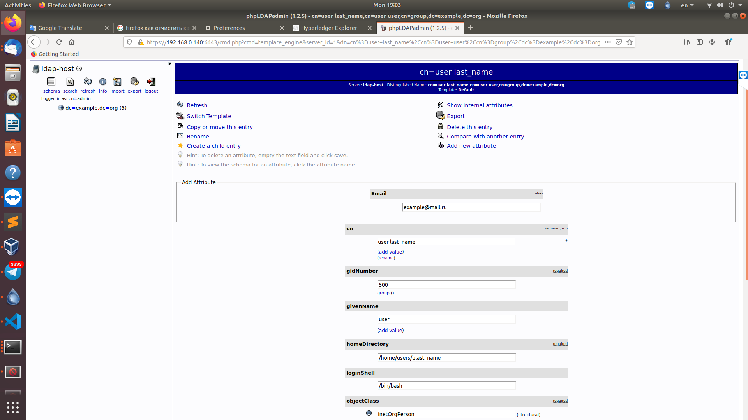Log out using the logout icon
This screenshot has height=420, width=748.
(151, 82)
